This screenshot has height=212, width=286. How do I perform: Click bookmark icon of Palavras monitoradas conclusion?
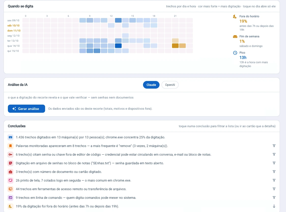(10, 146)
